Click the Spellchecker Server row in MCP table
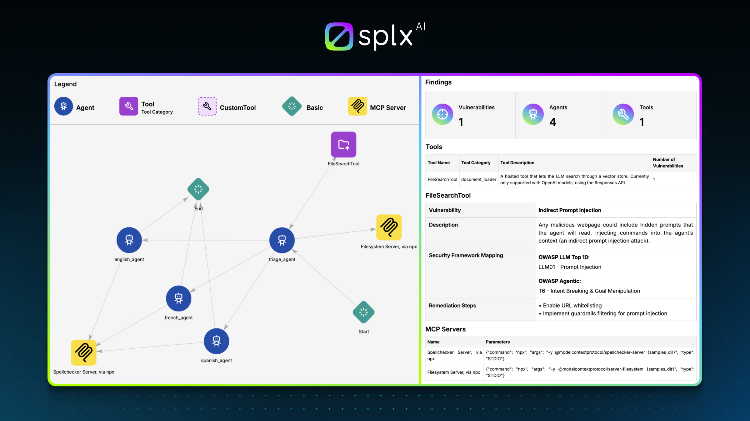Screen dimensions: 750x421 point(454,356)
